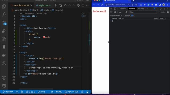Open the browser three-dot menu
The height and width of the screenshot is (95, 170).
[x=167, y=5]
